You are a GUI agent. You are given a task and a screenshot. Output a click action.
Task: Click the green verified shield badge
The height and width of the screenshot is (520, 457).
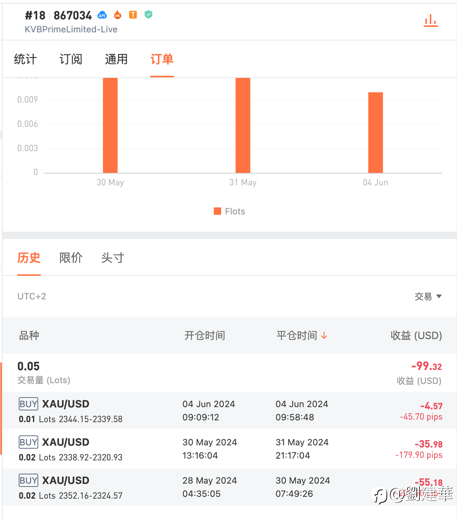[x=148, y=15]
